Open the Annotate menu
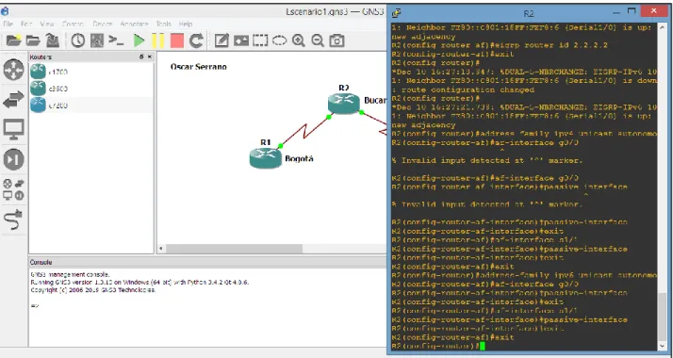Image resolution: width=673 pixels, height=358 pixels. (134, 24)
